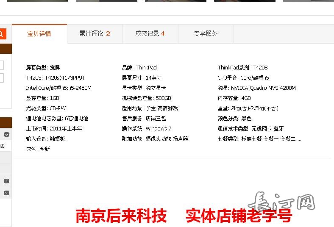Image resolution: width=334 pixels, height=227 pixels.
Task: Click i5-2450M processor text
Action: point(81,88)
